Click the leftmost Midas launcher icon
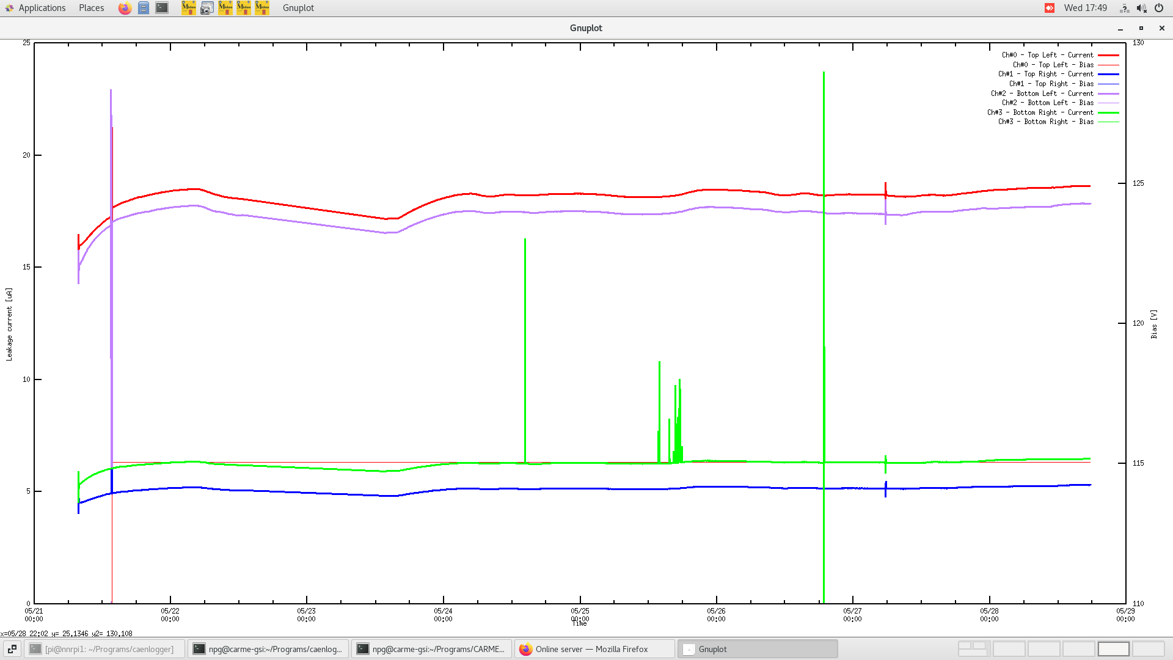The image size is (1173, 660). [x=189, y=8]
